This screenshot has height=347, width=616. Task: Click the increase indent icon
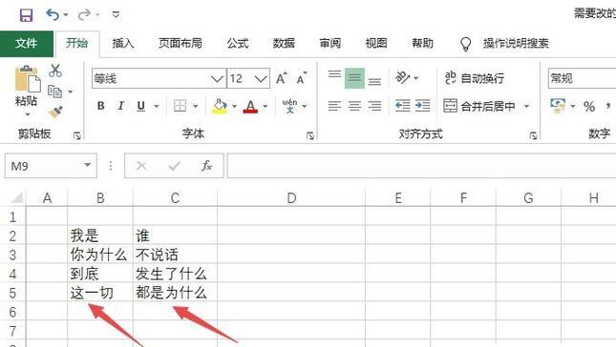422,106
